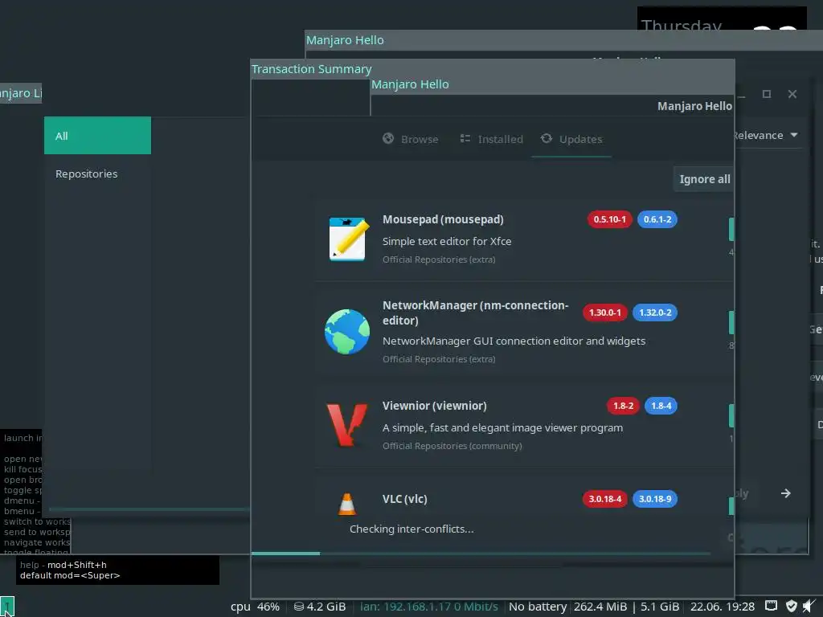Click the Browse tab globe icon
The width and height of the screenshot is (823, 617).
[388, 138]
